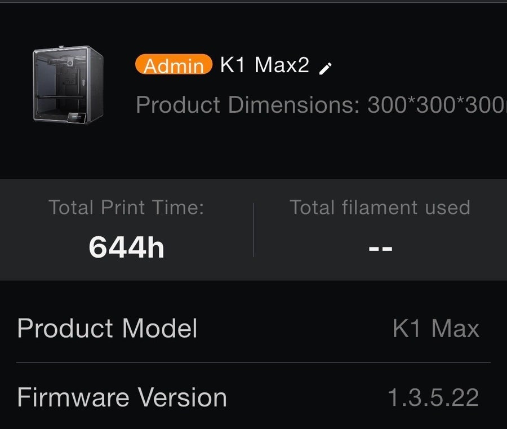Tap the dashes under Total filament used

(381, 249)
